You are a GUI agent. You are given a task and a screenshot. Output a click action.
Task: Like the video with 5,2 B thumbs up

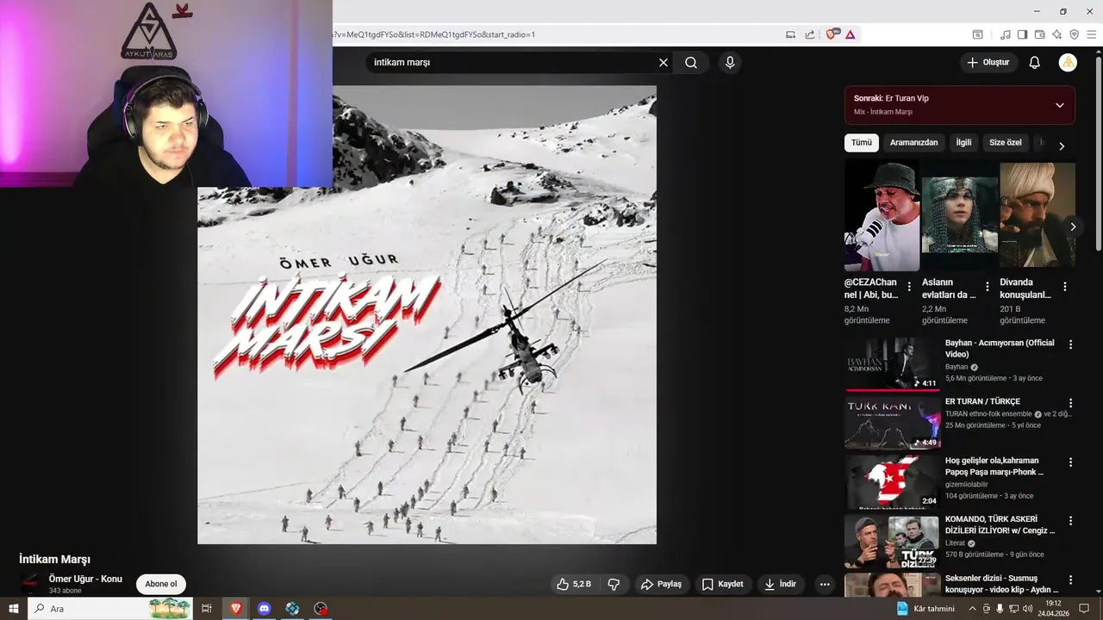[x=574, y=584]
